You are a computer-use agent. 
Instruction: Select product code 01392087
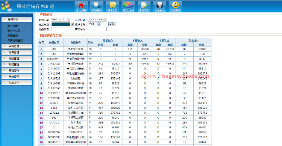pyautogui.click(x=54, y=64)
